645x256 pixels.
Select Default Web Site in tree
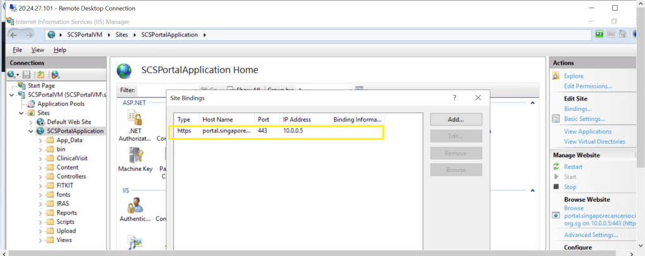click(x=69, y=122)
